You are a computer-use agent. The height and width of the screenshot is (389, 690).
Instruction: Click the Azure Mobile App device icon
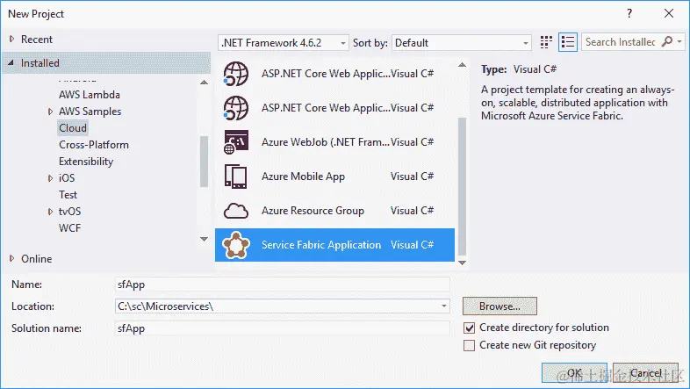point(236,176)
